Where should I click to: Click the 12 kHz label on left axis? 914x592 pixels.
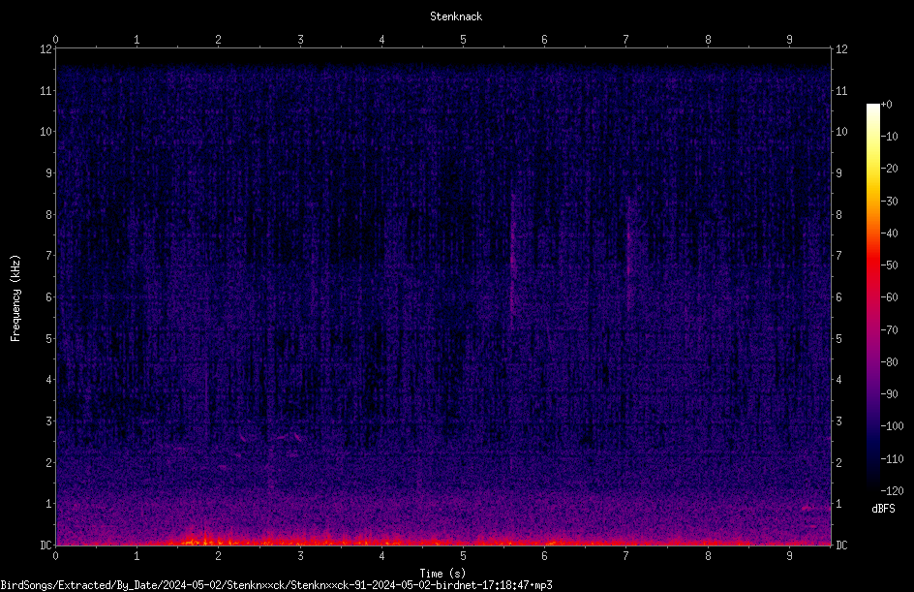click(46, 49)
